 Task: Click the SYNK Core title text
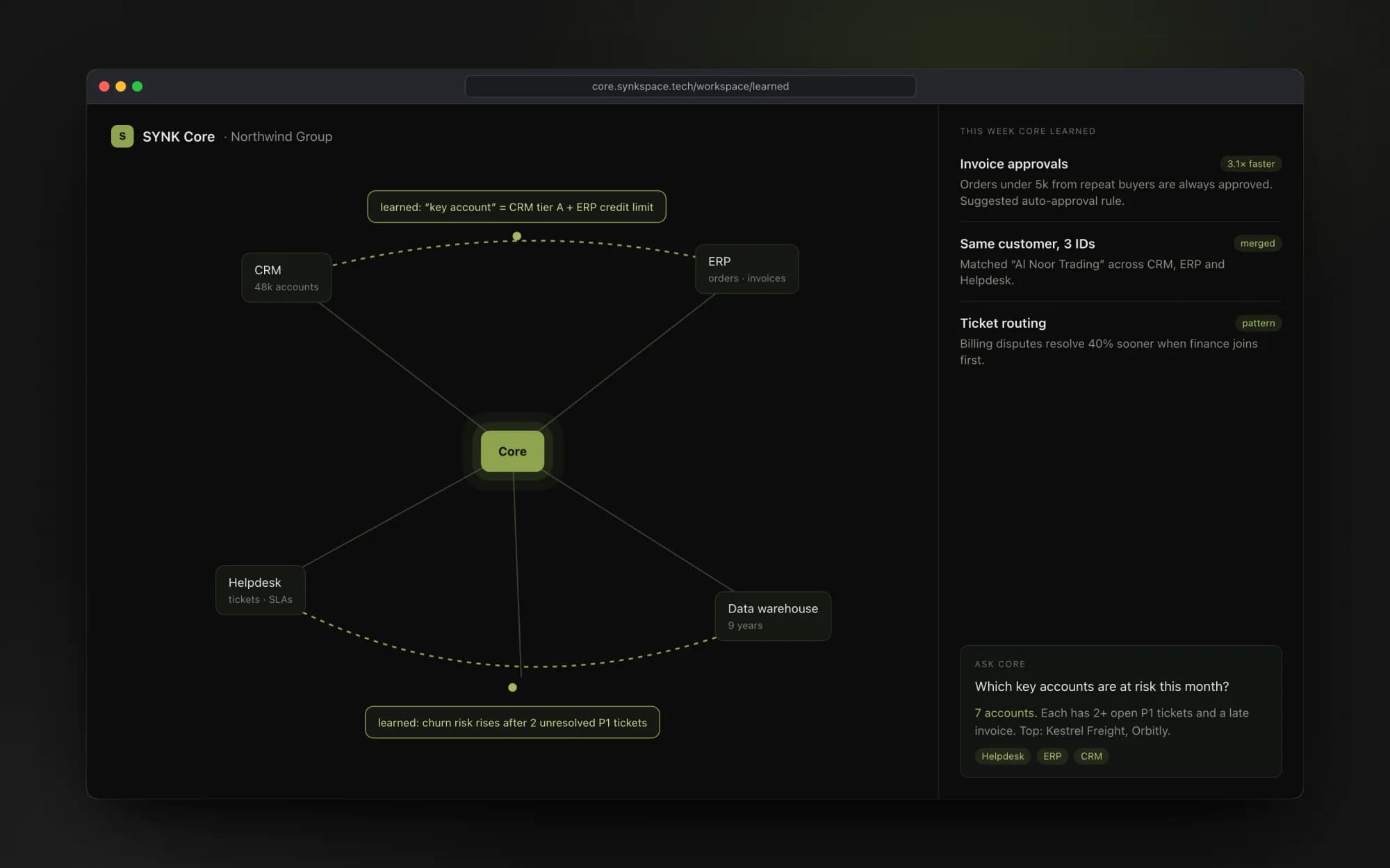coord(179,137)
